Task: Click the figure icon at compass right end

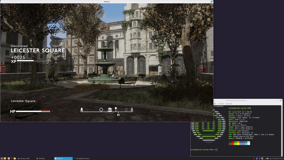Action: [x=132, y=110]
